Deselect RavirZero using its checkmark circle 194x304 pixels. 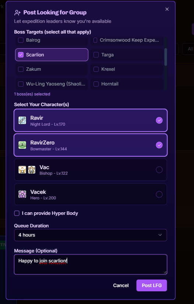tap(159, 145)
